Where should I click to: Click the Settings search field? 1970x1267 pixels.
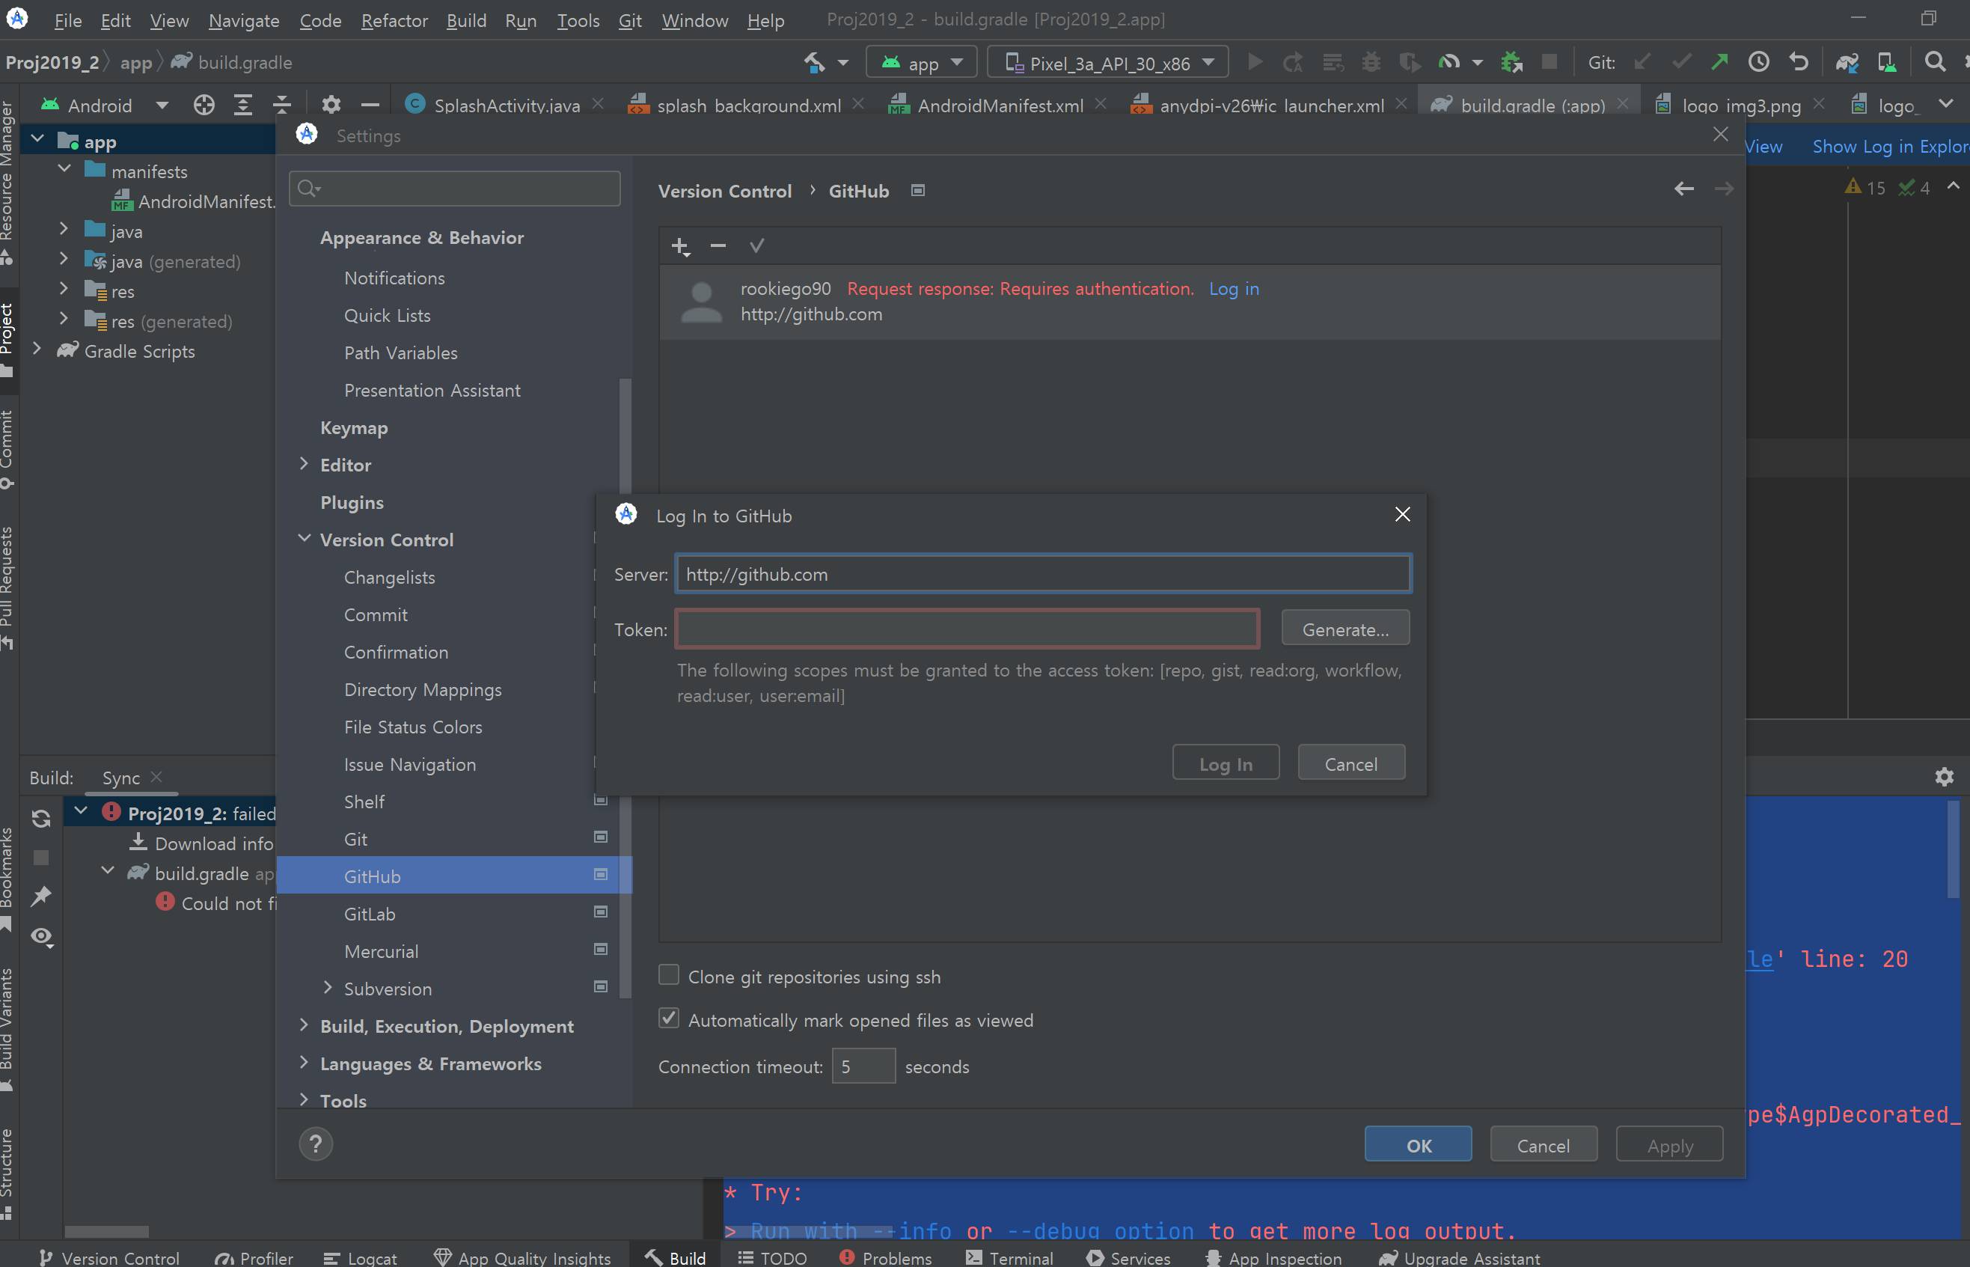coord(455,189)
